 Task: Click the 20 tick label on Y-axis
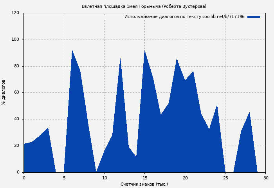point(16,146)
